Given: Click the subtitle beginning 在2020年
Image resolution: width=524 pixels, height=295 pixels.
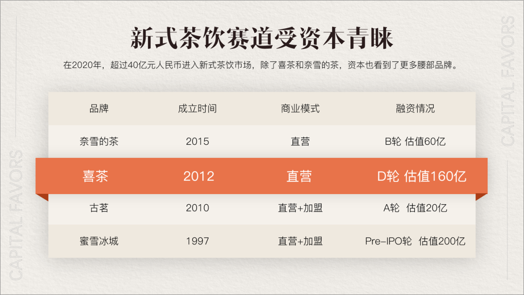Looking at the screenshot, I should (261, 65).
